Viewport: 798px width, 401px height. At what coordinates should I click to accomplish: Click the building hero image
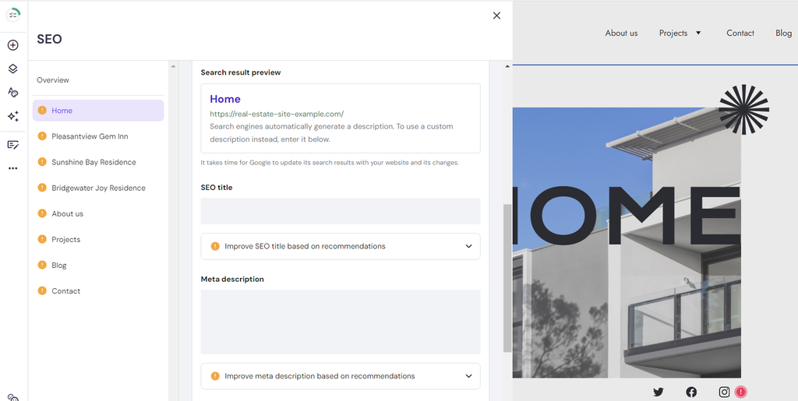(x=627, y=242)
